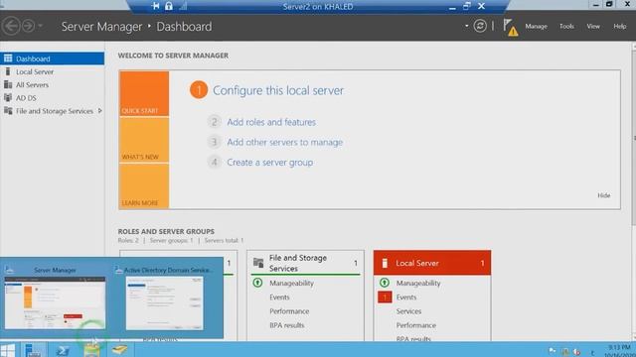Select Local Server in the sidebar
Image resolution: width=636 pixels, height=357 pixels.
pos(53,71)
